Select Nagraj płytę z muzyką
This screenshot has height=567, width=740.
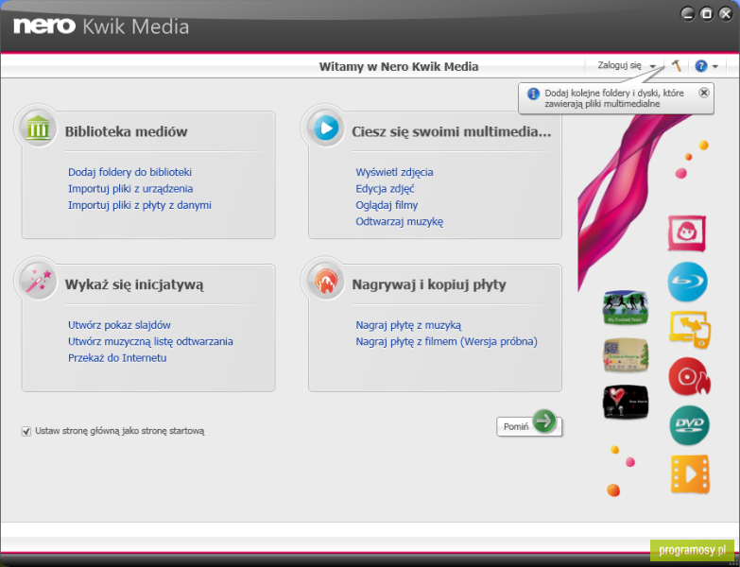(x=408, y=325)
